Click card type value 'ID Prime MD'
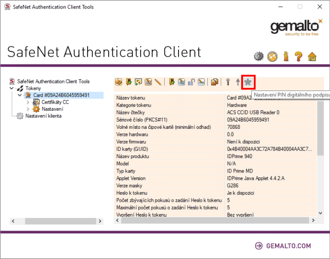Viewport: 330px width, 259px height. (x=240, y=171)
